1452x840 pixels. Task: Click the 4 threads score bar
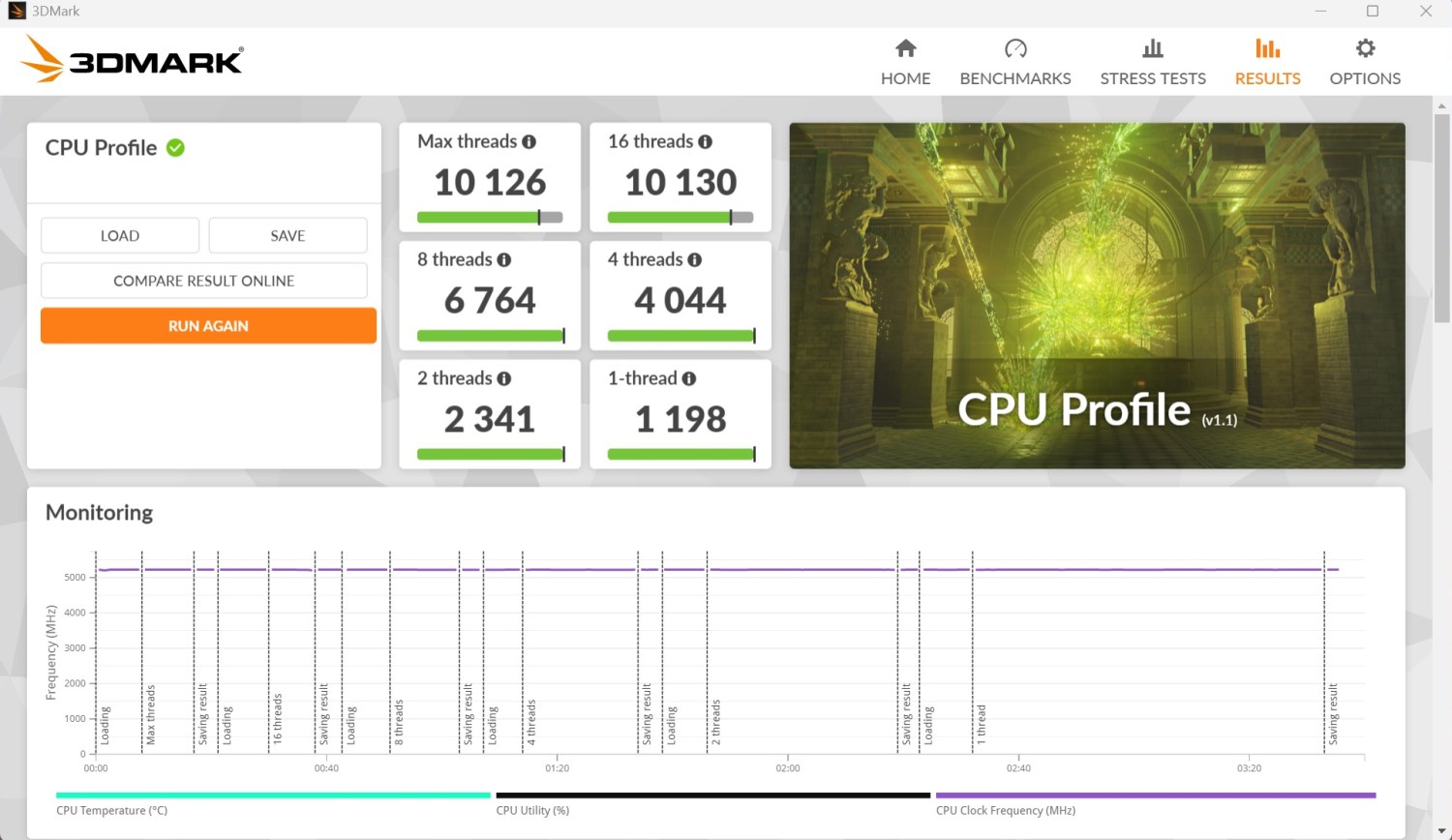click(x=681, y=336)
